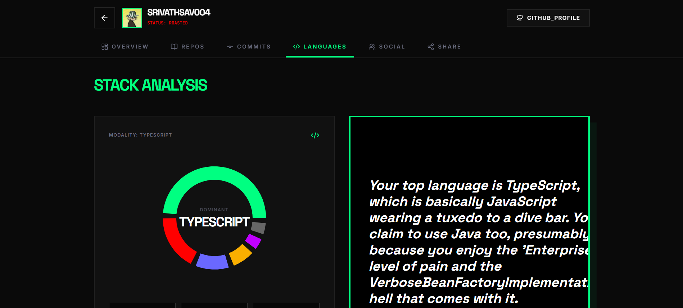Click the Commits node icon
This screenshot has height=308, width=683.
(230, 47)
